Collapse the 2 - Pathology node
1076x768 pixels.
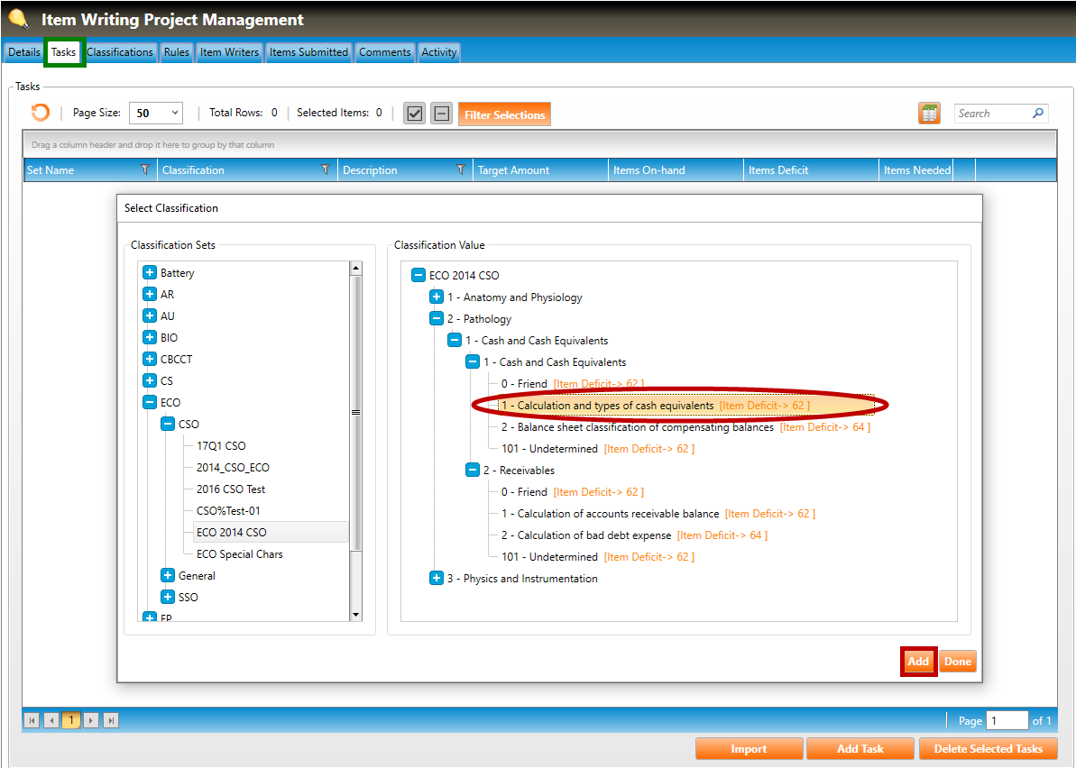[437, 318]
